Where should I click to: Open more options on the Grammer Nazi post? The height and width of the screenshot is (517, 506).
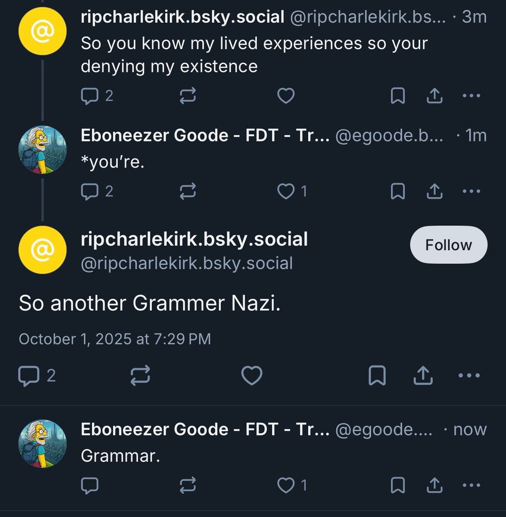[x=469, y=376]
